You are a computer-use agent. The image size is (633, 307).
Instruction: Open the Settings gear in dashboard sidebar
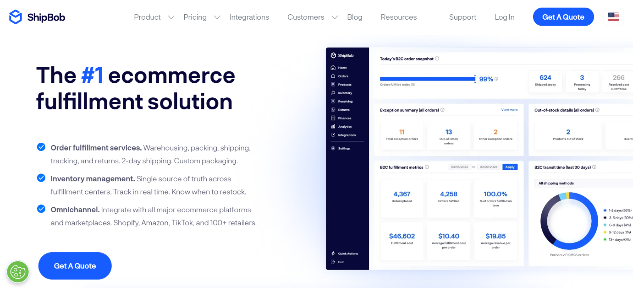(x=333, y=148)
